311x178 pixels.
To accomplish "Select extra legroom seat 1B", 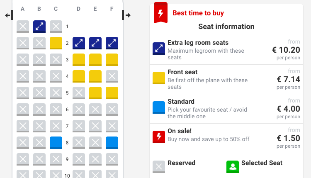I will [x=39, y=27].
